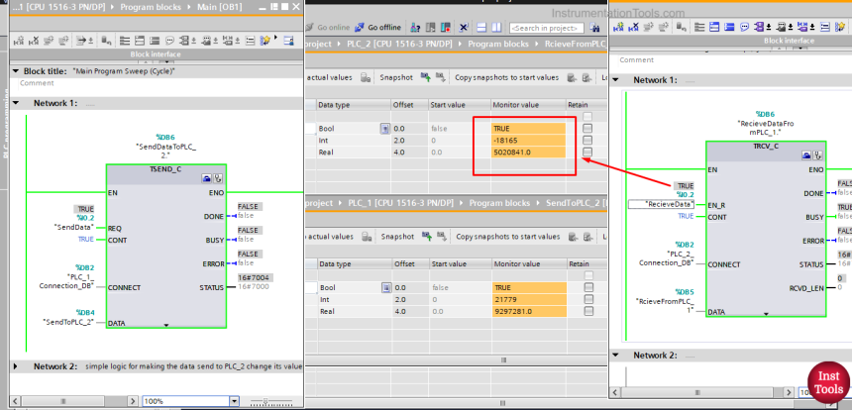Click Snapshot button in PLC_2 data block toolbar

pos(395,77)
